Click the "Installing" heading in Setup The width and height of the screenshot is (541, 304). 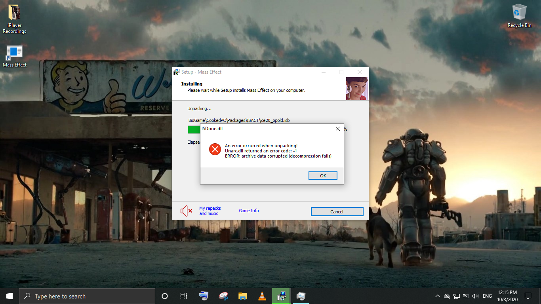(x=192, y=84)
